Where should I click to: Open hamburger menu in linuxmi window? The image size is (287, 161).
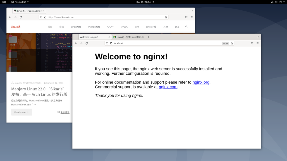click(x=192, y=17)
